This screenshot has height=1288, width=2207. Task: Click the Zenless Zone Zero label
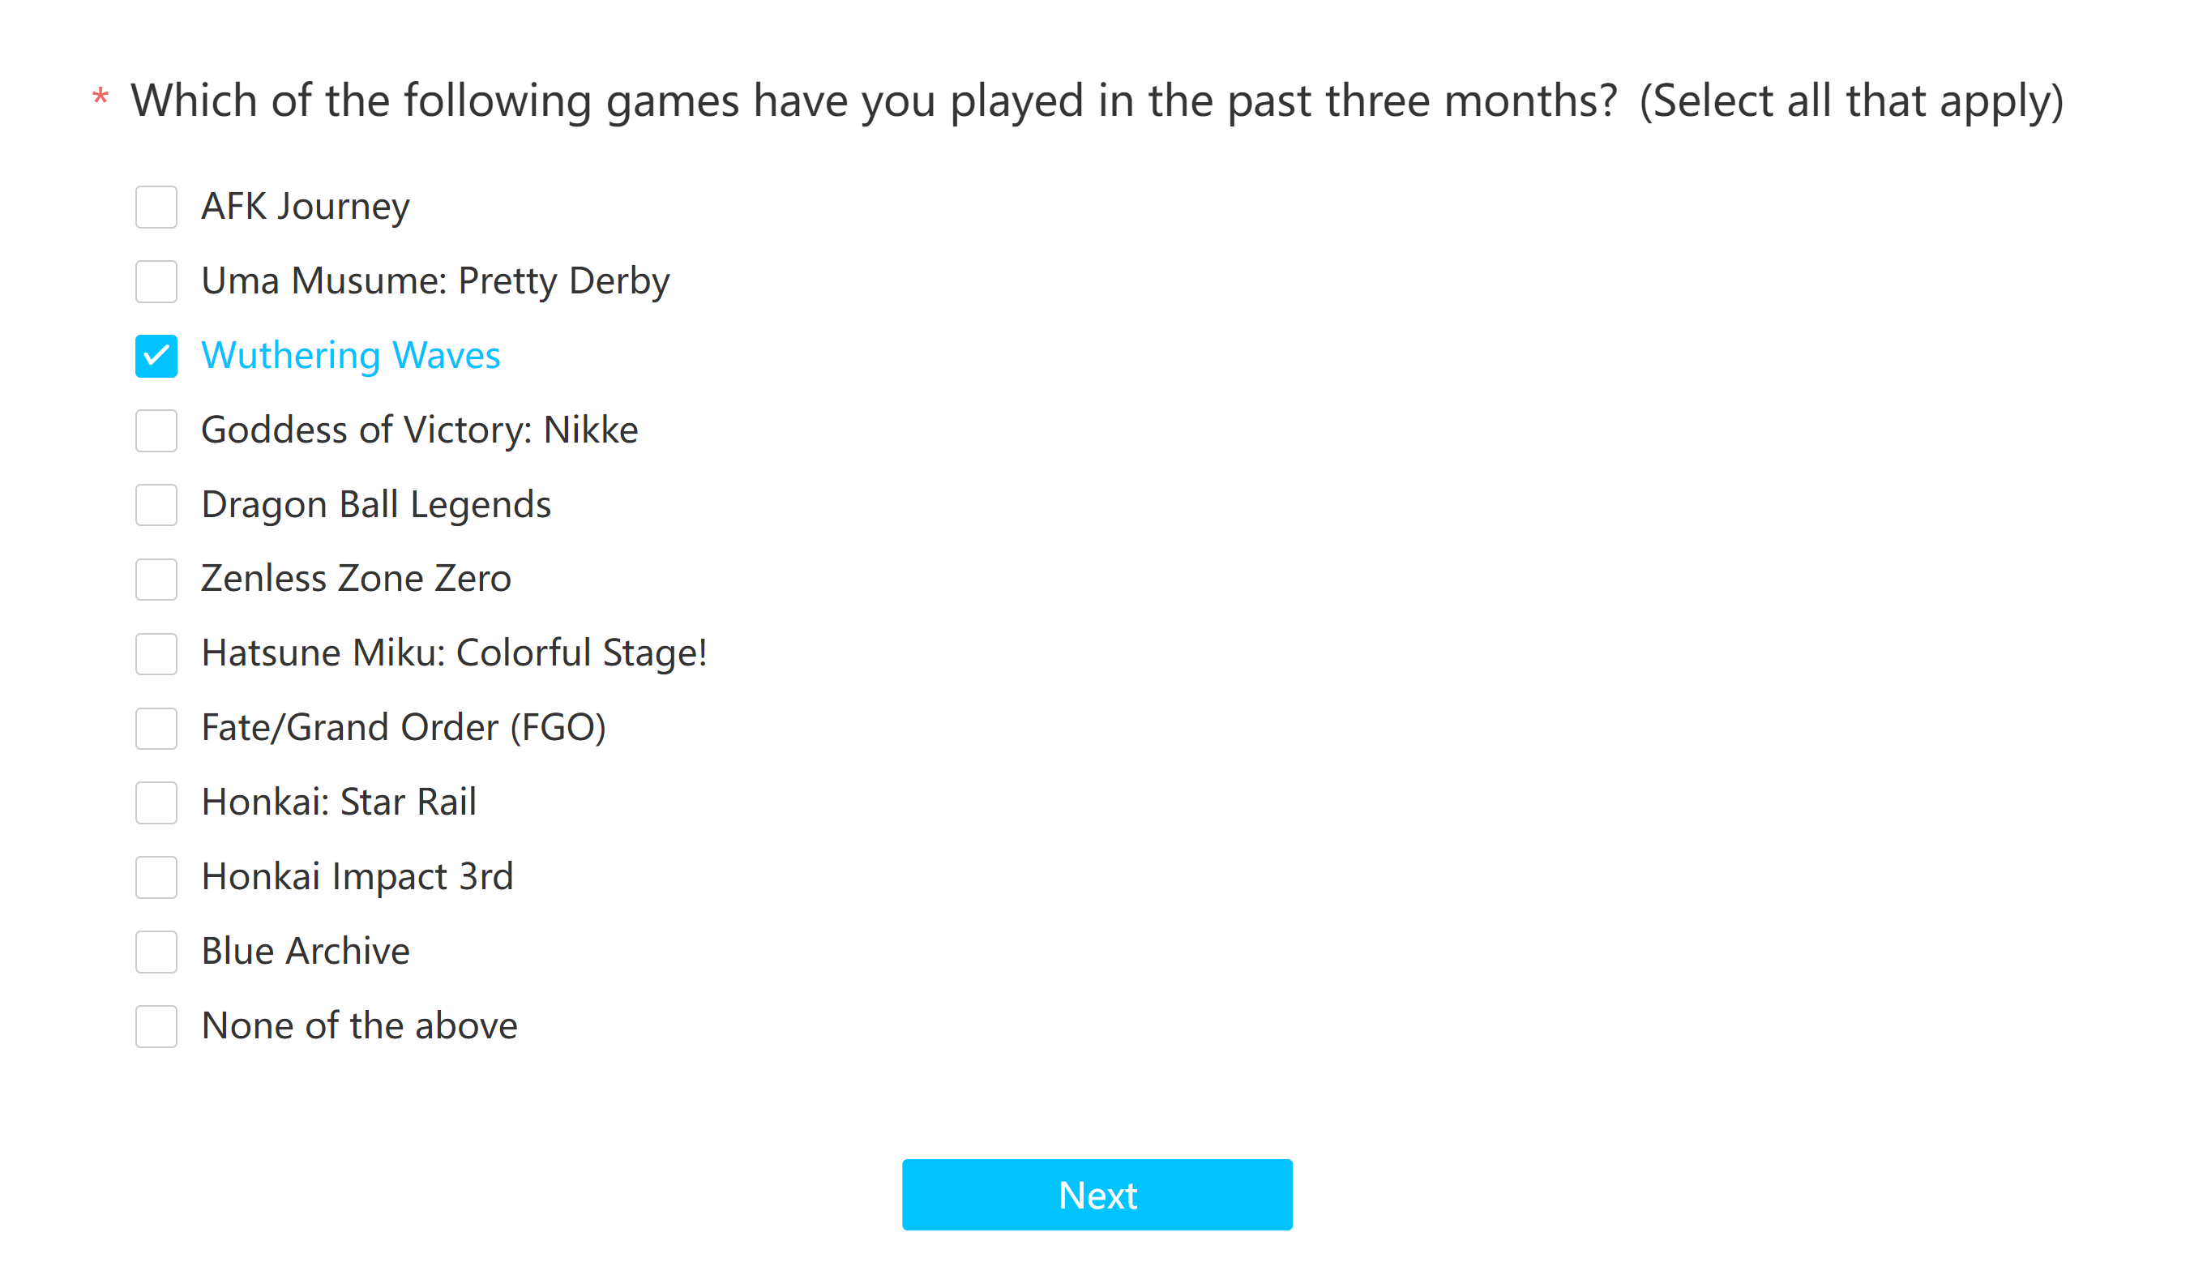(x=356, y=579)
